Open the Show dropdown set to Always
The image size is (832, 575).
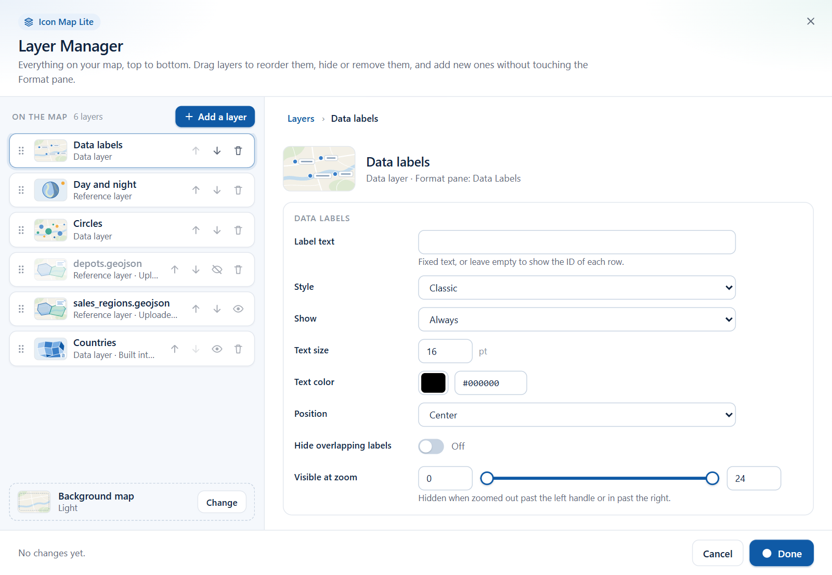coord(577,320)
